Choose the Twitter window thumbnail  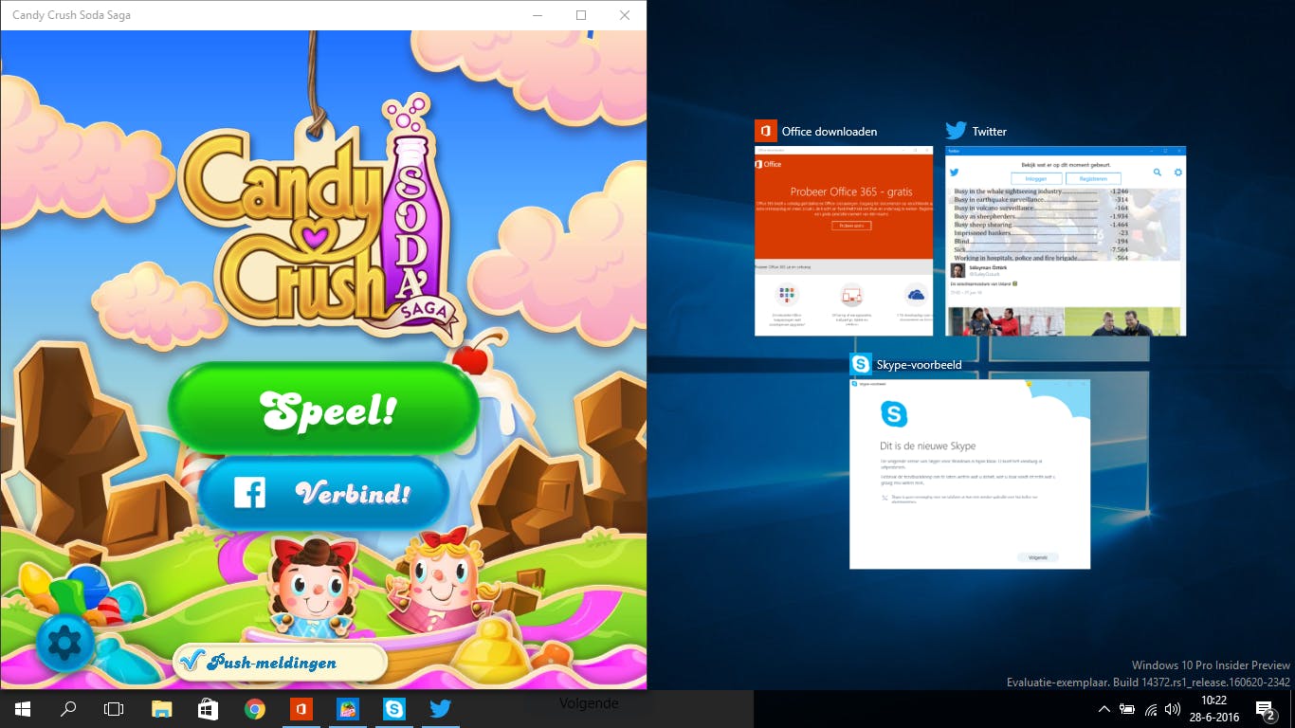click(1066, 241)
